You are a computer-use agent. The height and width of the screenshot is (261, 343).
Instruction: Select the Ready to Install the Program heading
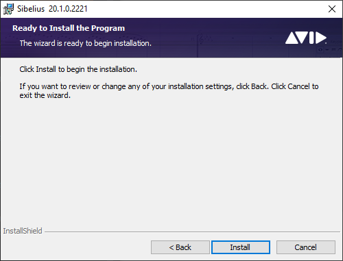pos(69,28)
